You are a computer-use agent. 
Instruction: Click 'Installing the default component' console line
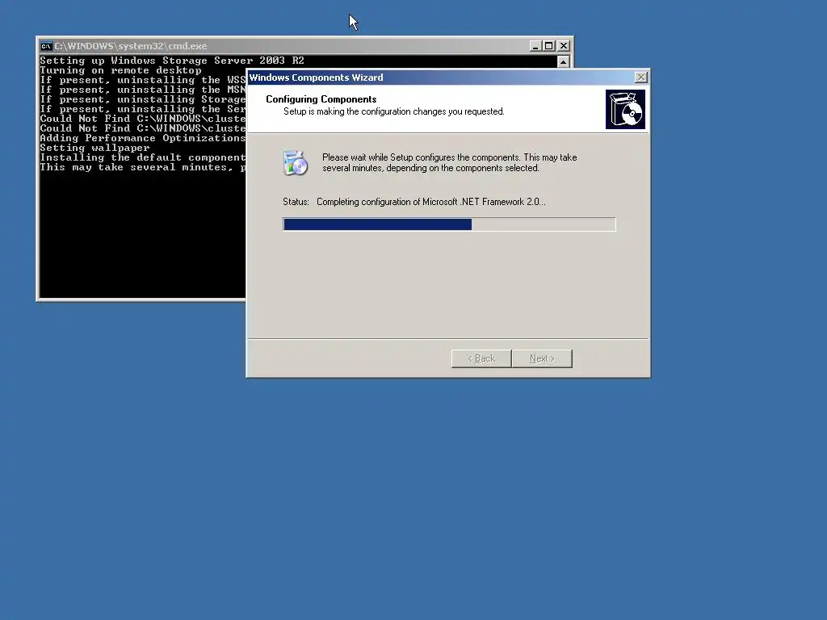coord(142,157)
